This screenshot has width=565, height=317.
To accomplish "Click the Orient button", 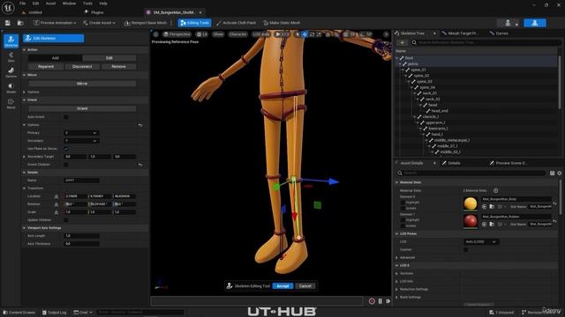I will click(82, 108).
